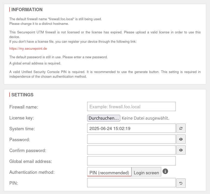Click the 'Firewall name:' label
The width and height of the screenshot is (210, 194).
(24, 107)
